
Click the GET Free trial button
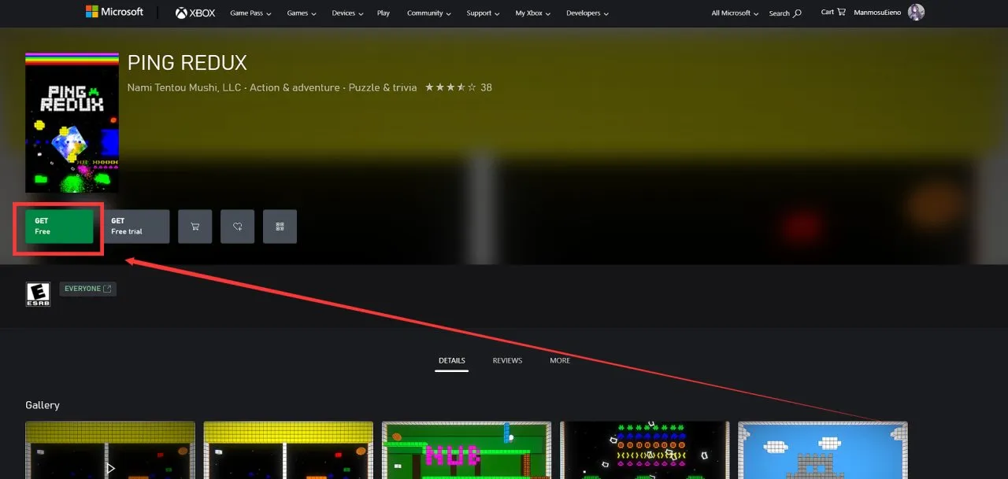[x=135, y=227]
